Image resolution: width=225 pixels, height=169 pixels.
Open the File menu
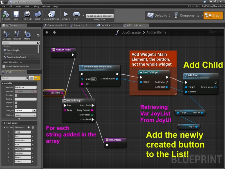[x=3, y=6]
